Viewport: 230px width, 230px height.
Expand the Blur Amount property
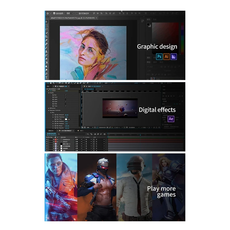pyautogui.click(x=53, y=115)
